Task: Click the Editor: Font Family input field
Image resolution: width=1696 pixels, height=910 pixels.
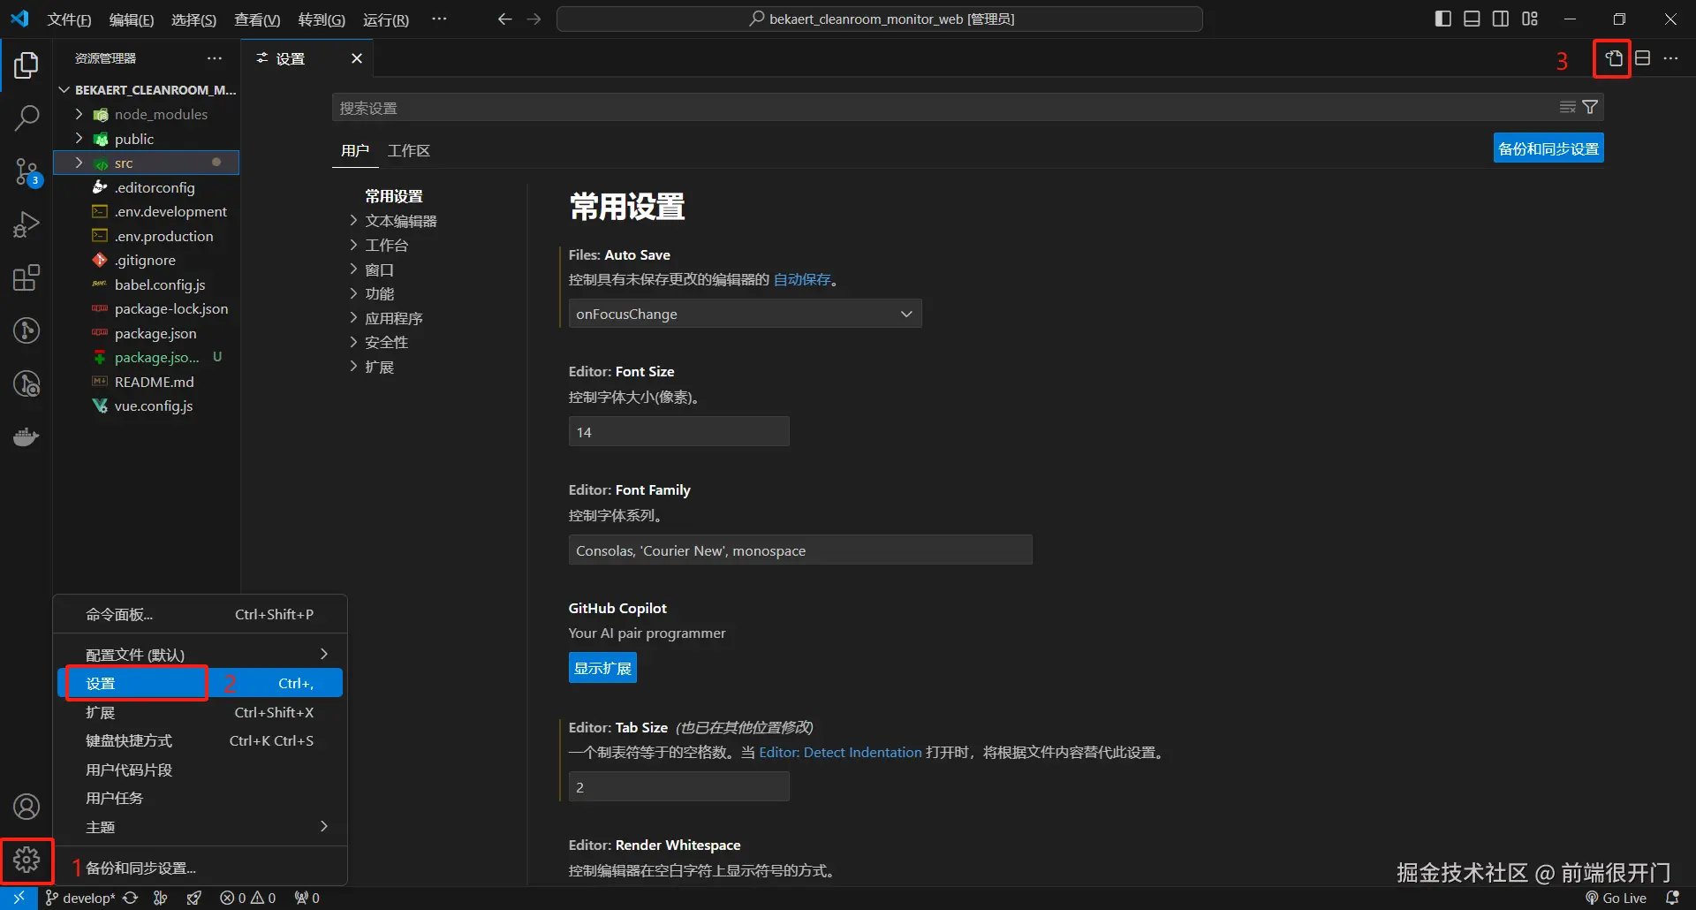Action: (800, 550)
